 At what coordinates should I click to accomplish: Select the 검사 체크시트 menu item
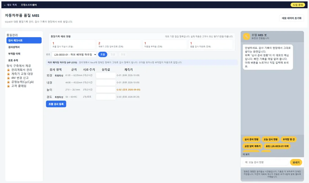[24, 40]
